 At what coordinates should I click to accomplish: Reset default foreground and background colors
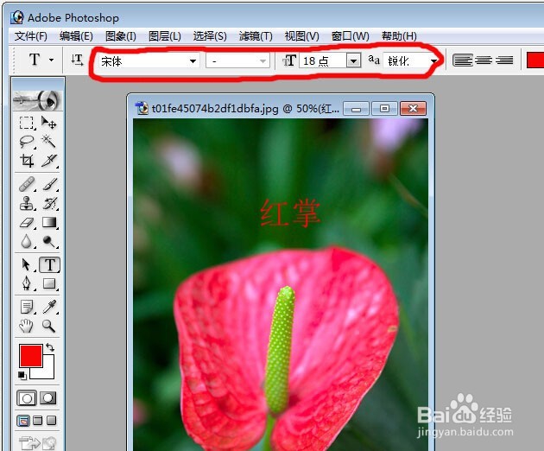coord(22,375)
